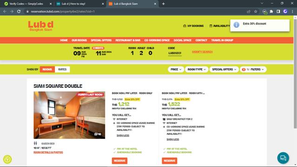Reserve the THB 1,522 breakfast rate
This screenshot has height=167, width=297.
[170, 161]
